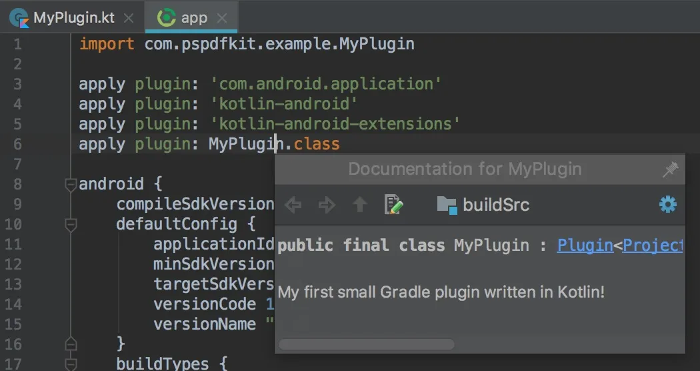
Task: Open the Plugin link in documentation
Action: (585, 246)
